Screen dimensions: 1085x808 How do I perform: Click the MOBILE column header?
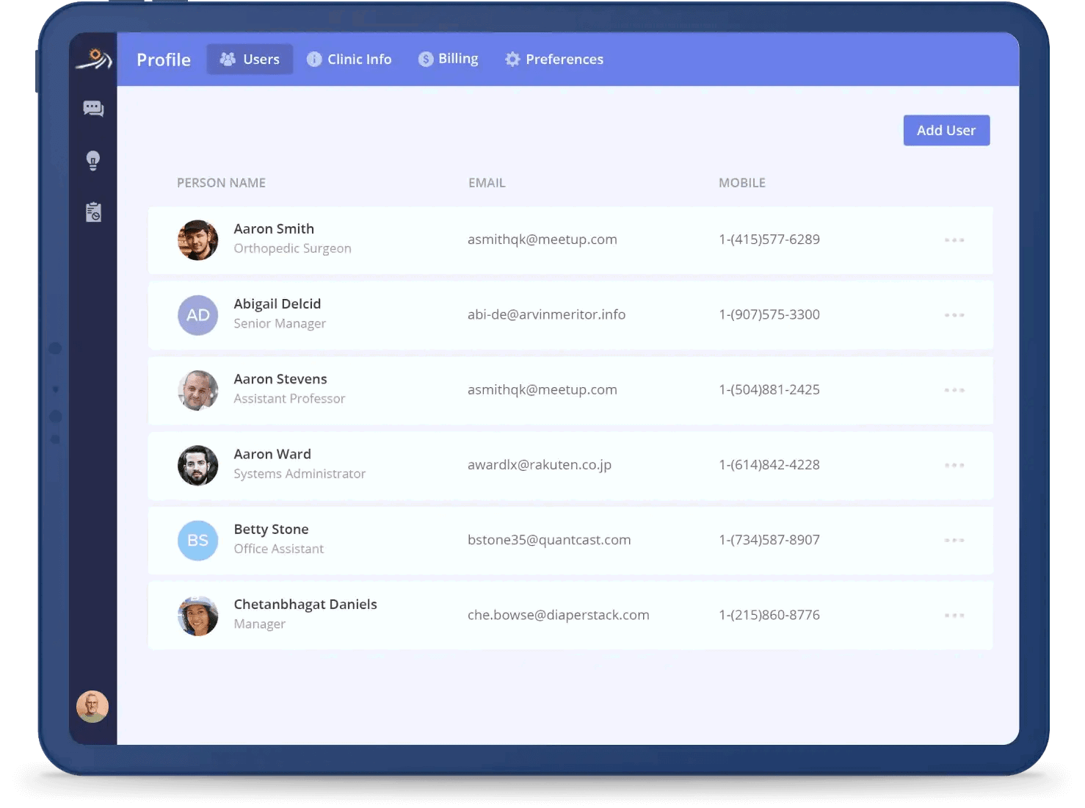tap(742, 183)
